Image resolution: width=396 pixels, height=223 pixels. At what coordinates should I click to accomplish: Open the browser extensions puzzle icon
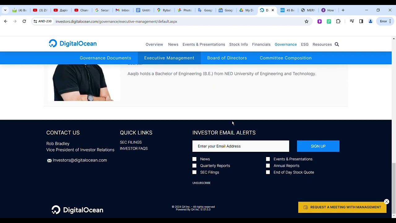[x=338, y=21]
